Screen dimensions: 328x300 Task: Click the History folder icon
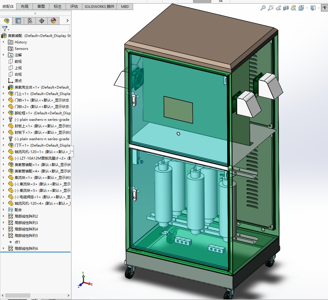[x=11, y=42]
